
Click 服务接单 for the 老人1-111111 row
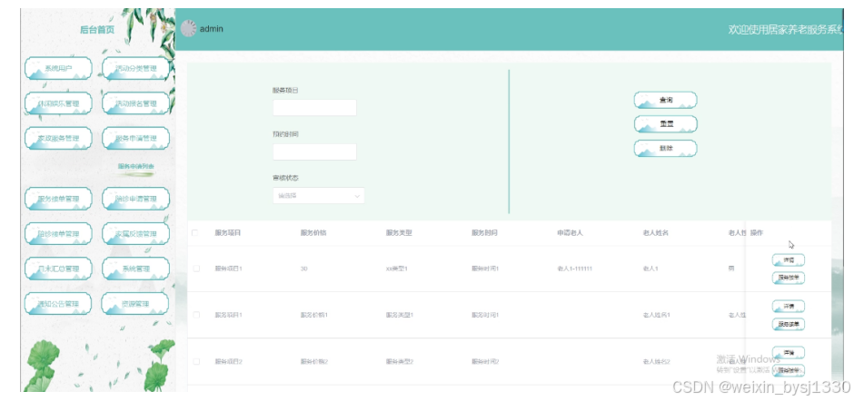tap(788, 278)
